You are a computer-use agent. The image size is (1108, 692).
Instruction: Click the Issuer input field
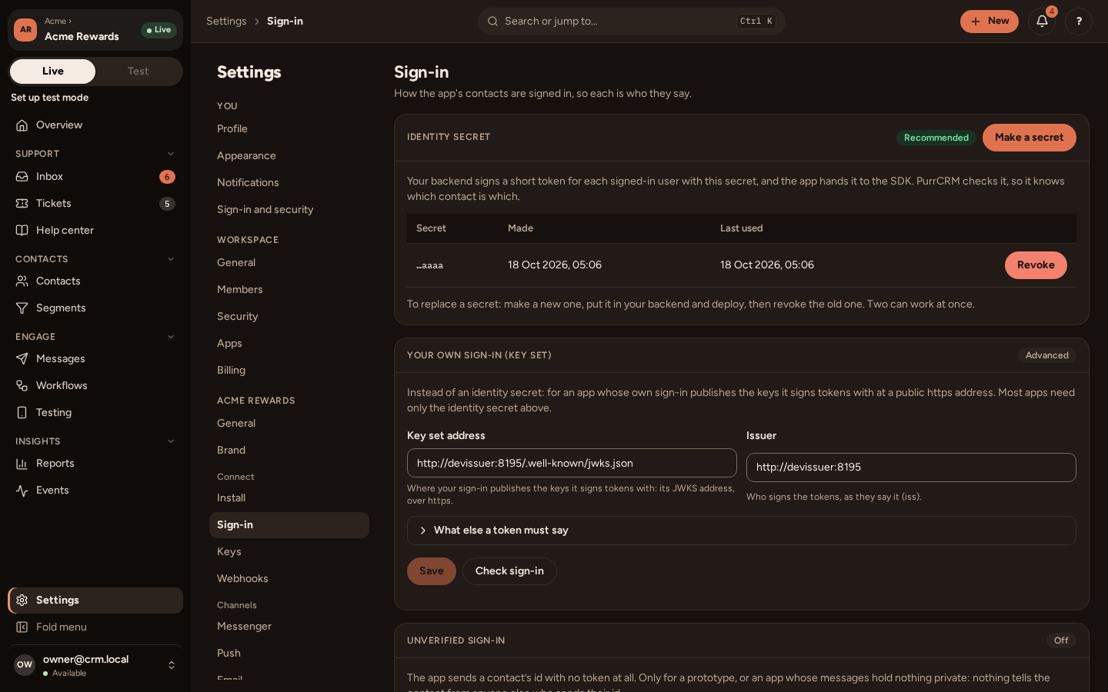coord(911,467)
